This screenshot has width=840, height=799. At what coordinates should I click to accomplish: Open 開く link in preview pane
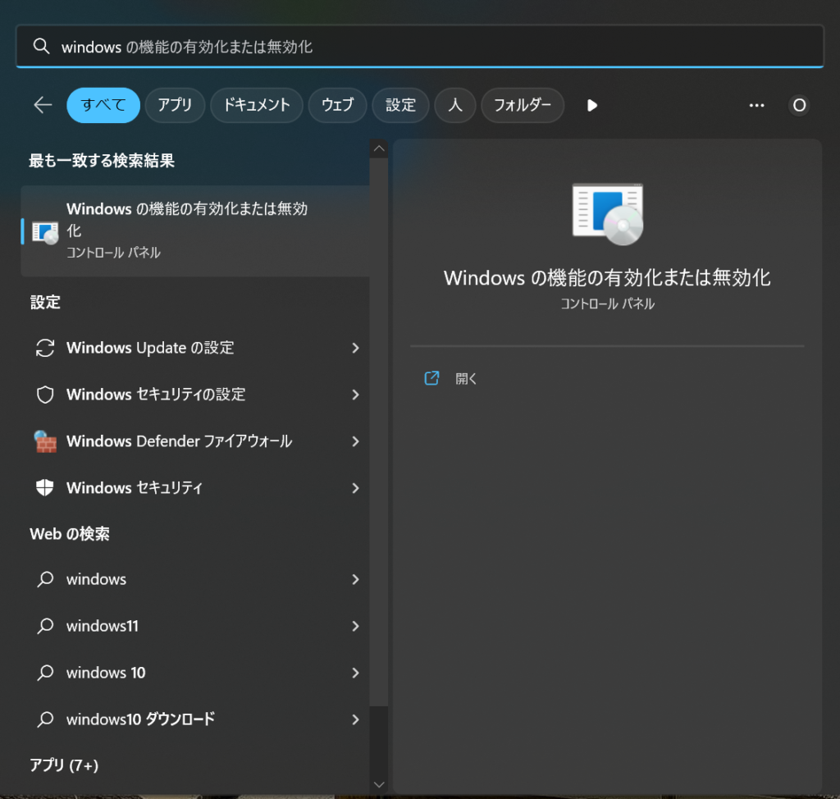[466, 378]
